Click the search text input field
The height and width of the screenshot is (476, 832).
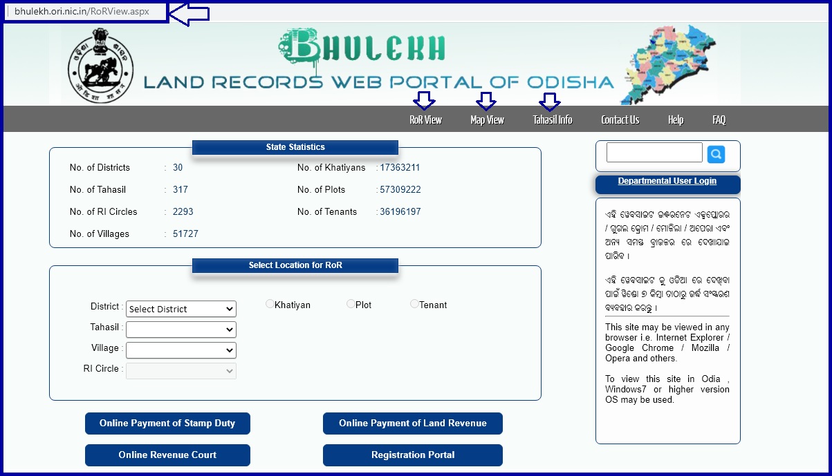pyautogui.click(x=654, y=153)
